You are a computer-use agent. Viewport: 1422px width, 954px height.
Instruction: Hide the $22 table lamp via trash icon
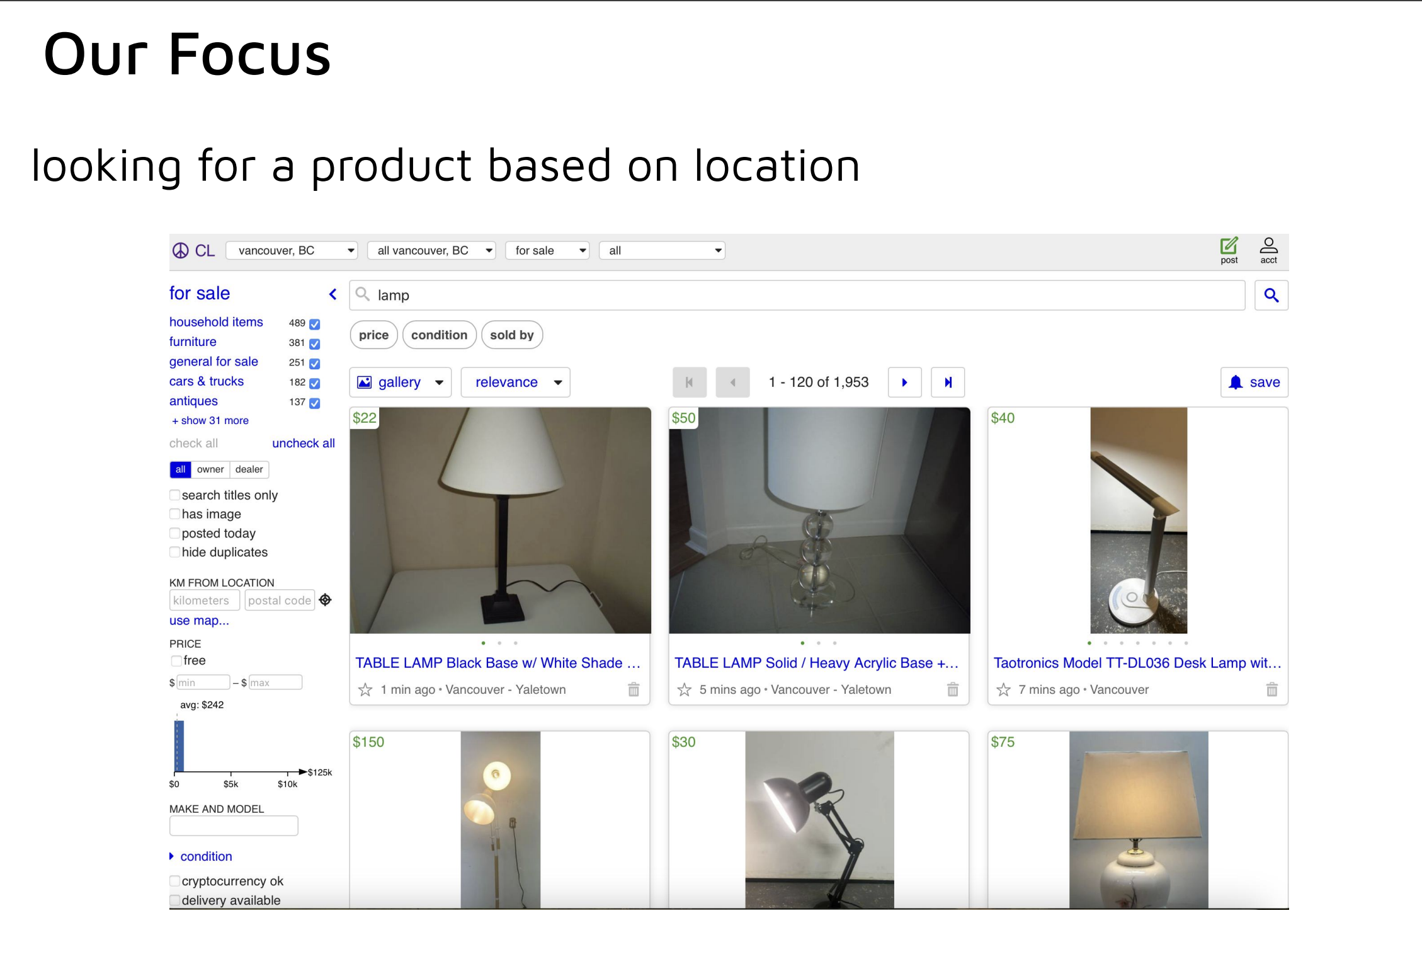tap(634, 689)
